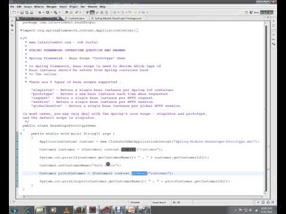Click the customer.setCustomerName code line
Image resolution: width=286 pixels, height=214 pixels.
click(80, 165)
